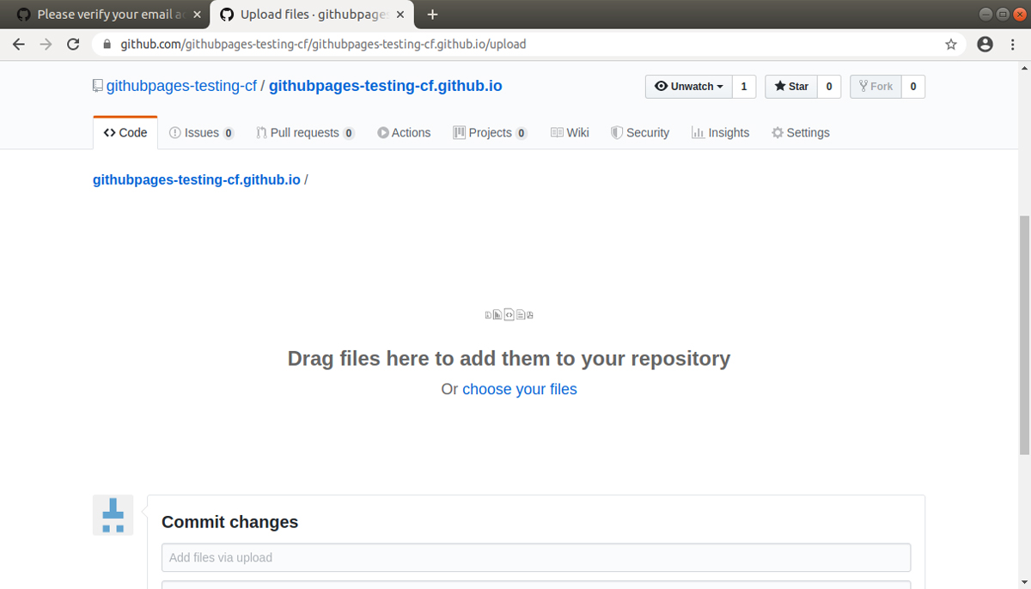Open the Unwatch dropdown menu
1031x589 pixels.
(x=720, y=86)
